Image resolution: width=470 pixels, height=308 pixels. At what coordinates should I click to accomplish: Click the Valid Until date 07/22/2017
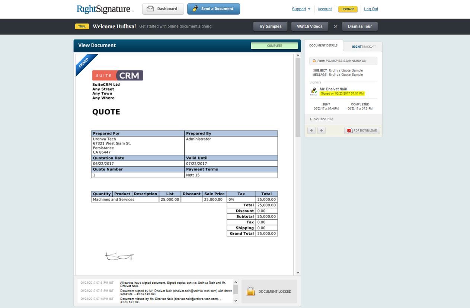point(196,163)
